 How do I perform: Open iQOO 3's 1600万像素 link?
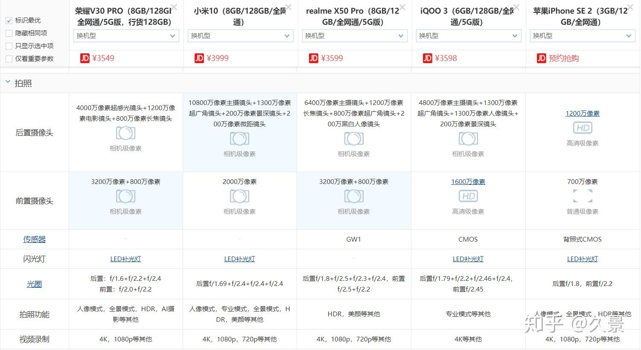coord(468,181)
